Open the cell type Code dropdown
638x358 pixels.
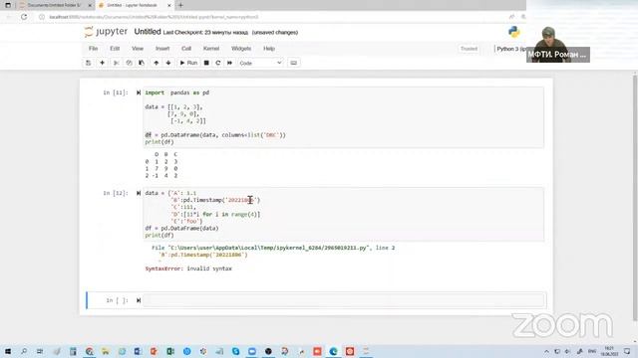[260, 63]
